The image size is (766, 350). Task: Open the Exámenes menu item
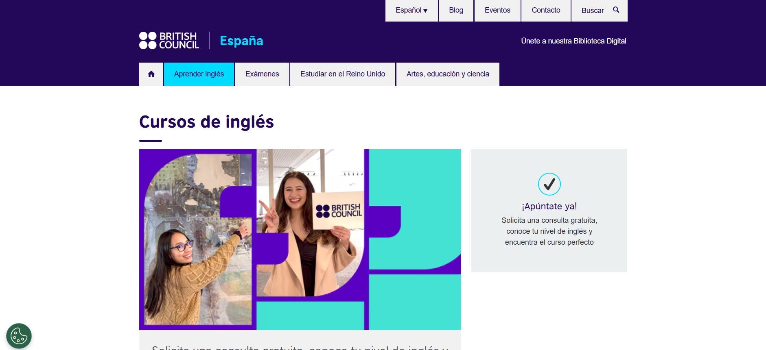pyautogui.click(x=262, y=74)
